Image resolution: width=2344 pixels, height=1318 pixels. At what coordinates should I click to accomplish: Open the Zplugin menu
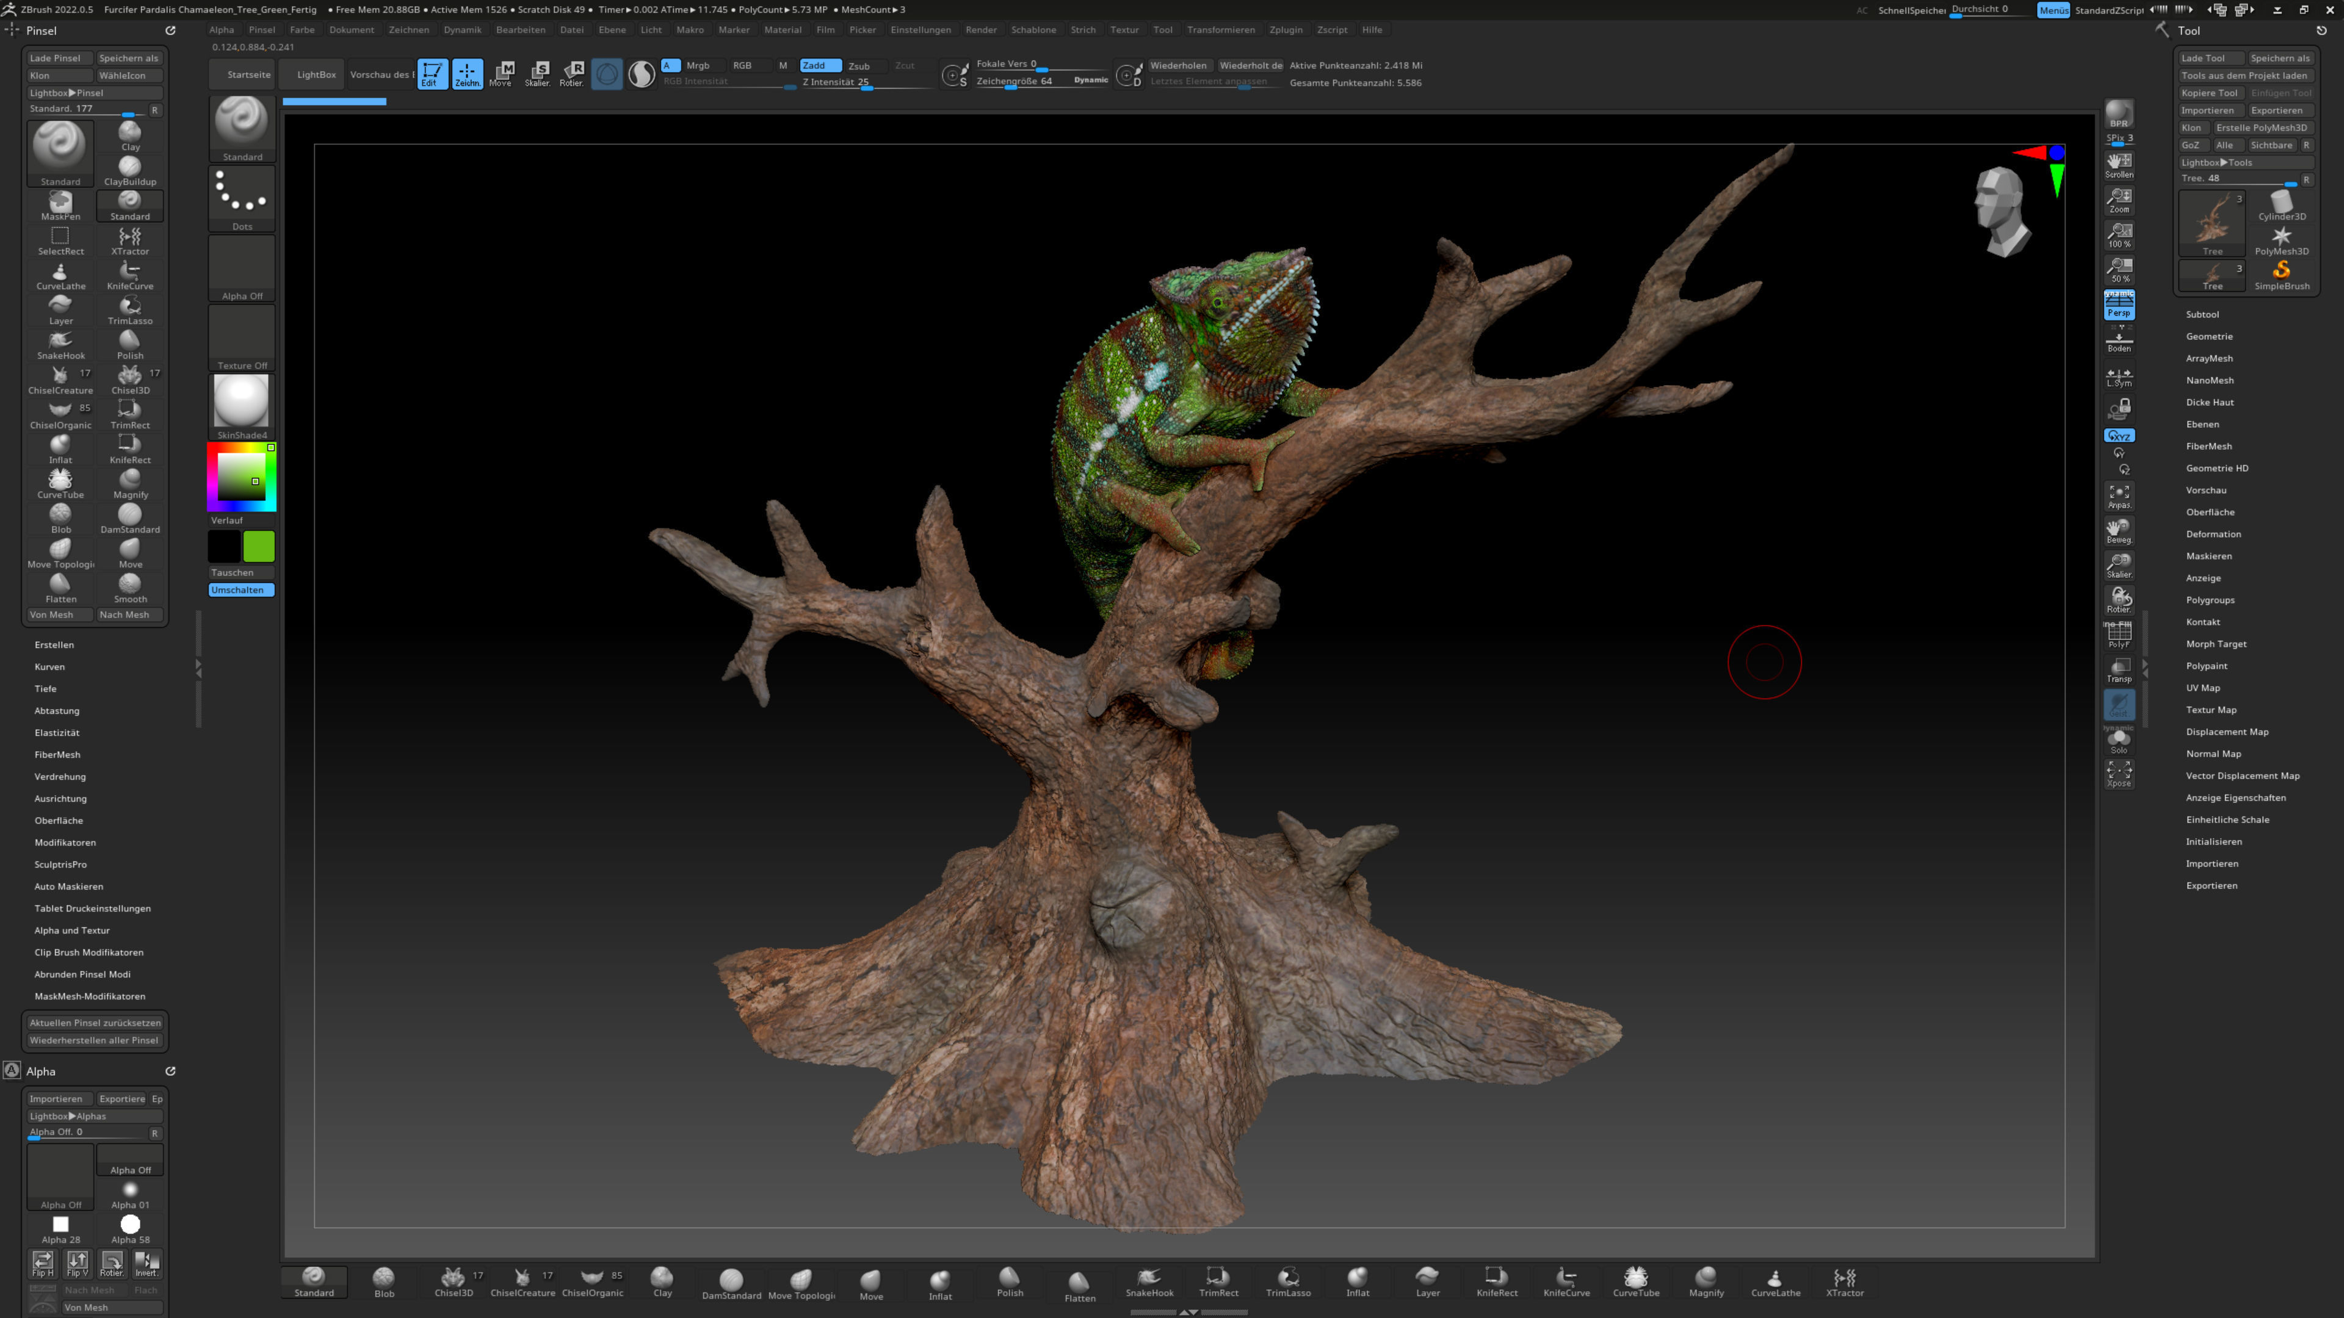(1286, 29)
